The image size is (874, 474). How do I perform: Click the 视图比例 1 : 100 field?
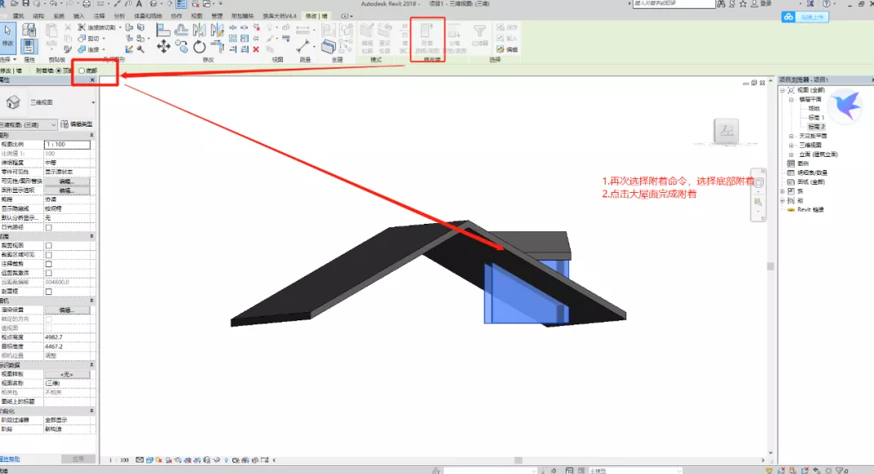(x=67, y=145)
